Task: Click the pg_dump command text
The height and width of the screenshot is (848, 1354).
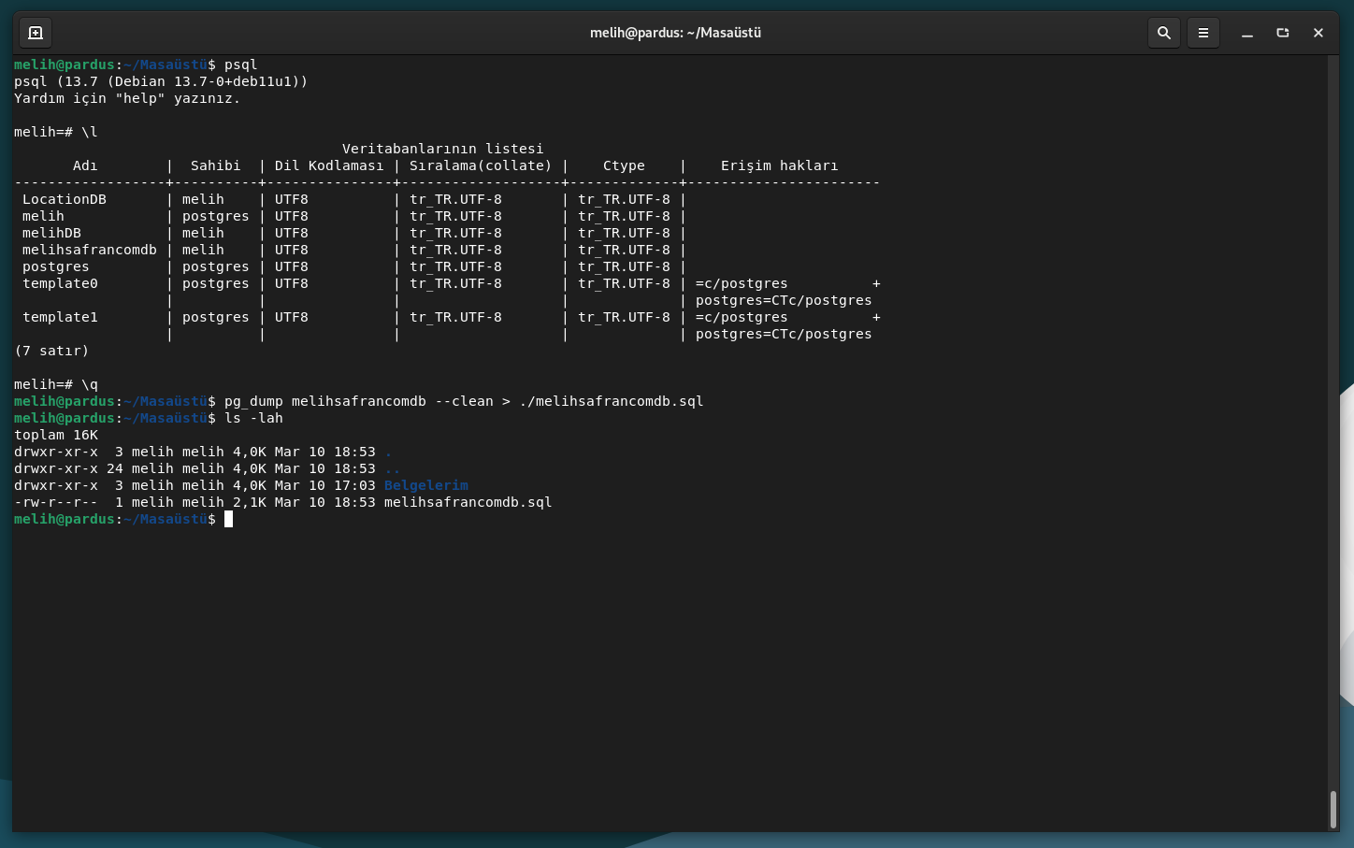Action: [x=464, y=401]
